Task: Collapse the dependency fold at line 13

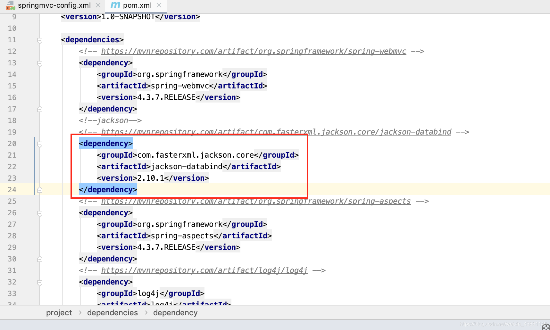Action: tap(40, 63)
